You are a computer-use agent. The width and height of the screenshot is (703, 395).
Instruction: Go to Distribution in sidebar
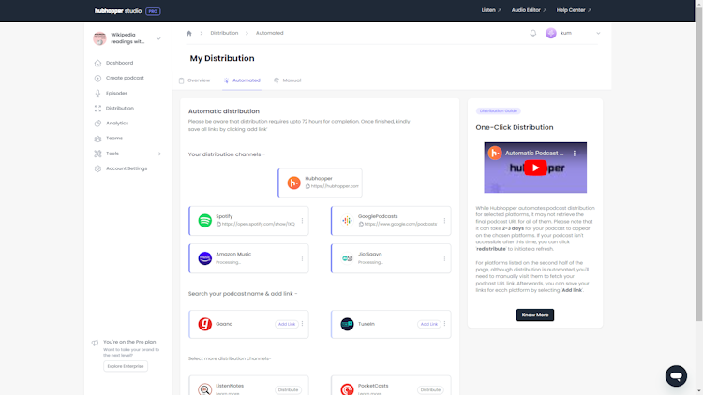pyautogui.click(x=119, y=108)
